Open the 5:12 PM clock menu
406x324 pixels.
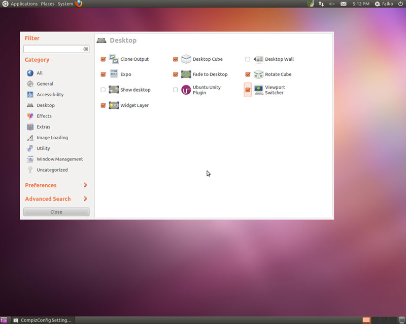coord(361,4)
